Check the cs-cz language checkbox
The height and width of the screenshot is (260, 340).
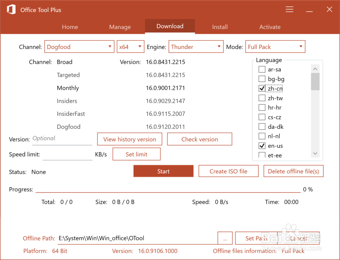[262, 117]
